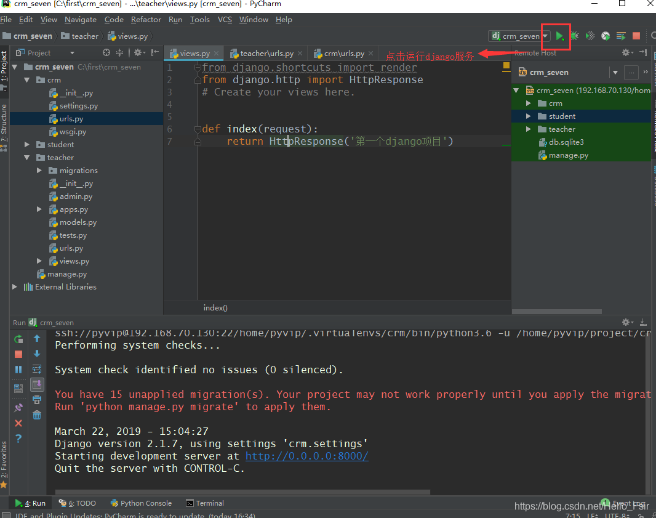The image size is (656, 518).
Task: Rerun crm_seven in the Run panel
Action: (x=18, y=339)
